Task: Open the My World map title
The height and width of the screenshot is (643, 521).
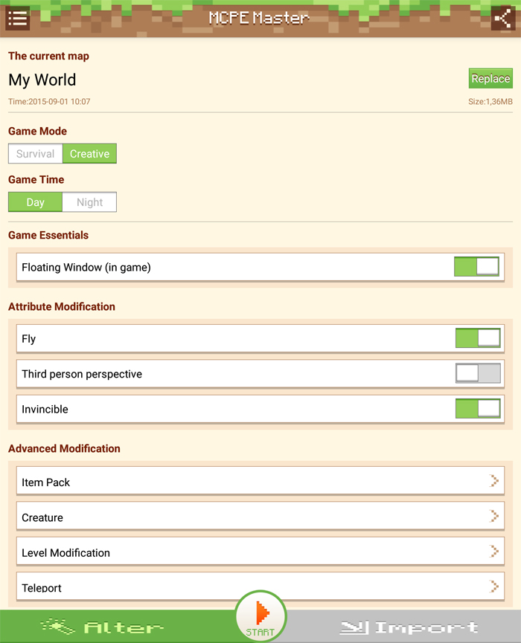Action: tap(42, 80)
